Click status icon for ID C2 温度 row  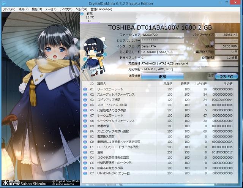coord(85,152)
